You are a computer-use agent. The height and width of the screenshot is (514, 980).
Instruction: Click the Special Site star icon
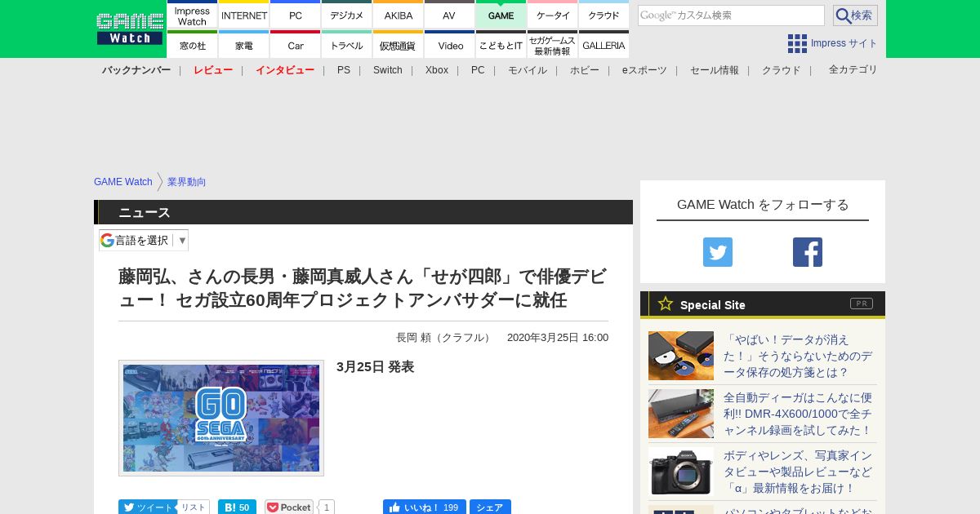[666, 304]
